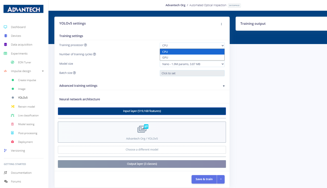This screenshot has height=188, width=327.
Task: Click Automated Optical Inspection project name
Action: pyautogui.click(x=208, y=5)
